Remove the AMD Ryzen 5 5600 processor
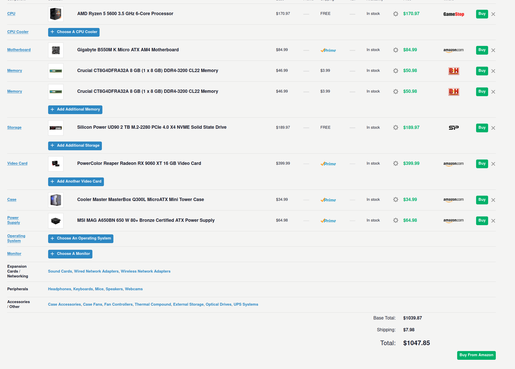 tap(493, 14)
